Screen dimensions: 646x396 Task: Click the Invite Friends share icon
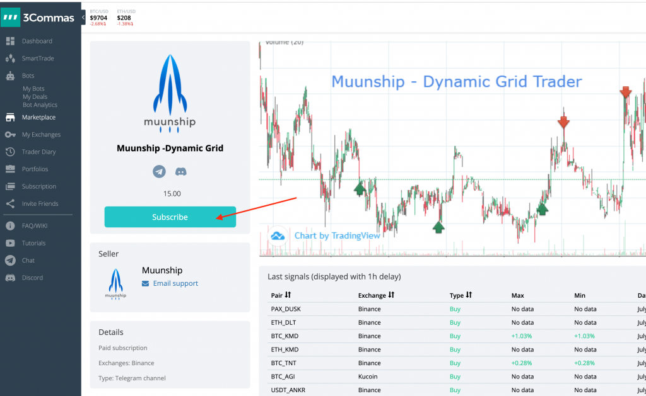click(10, 203)
